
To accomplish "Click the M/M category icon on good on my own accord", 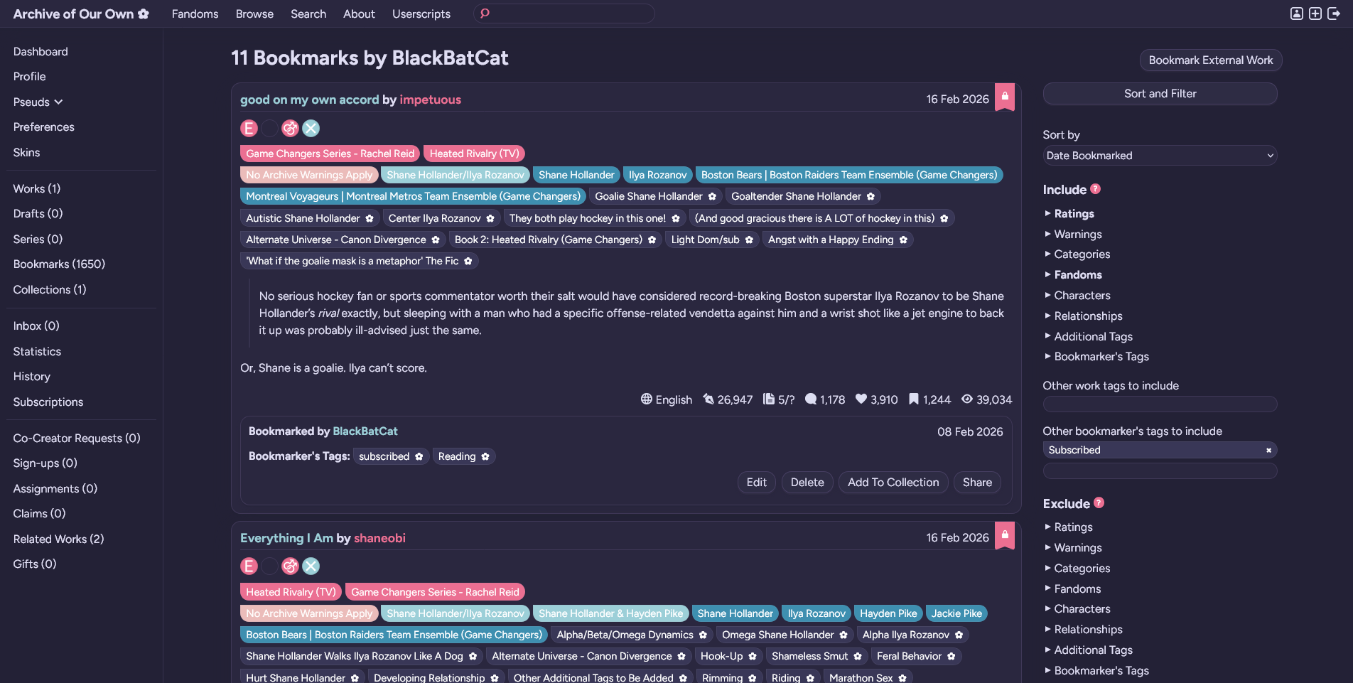I will click(x=290, y=128).
